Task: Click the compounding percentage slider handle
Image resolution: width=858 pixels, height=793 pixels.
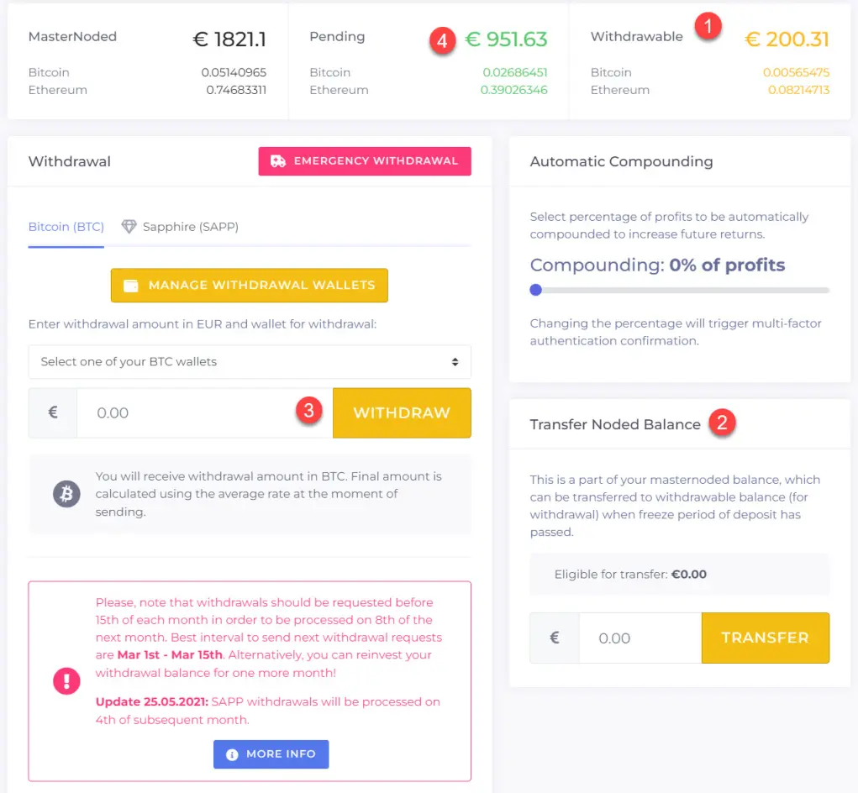Action: coord(535,290)
